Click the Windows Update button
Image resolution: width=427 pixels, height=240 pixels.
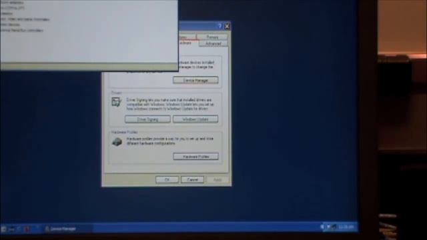click(x=195, y=119)
